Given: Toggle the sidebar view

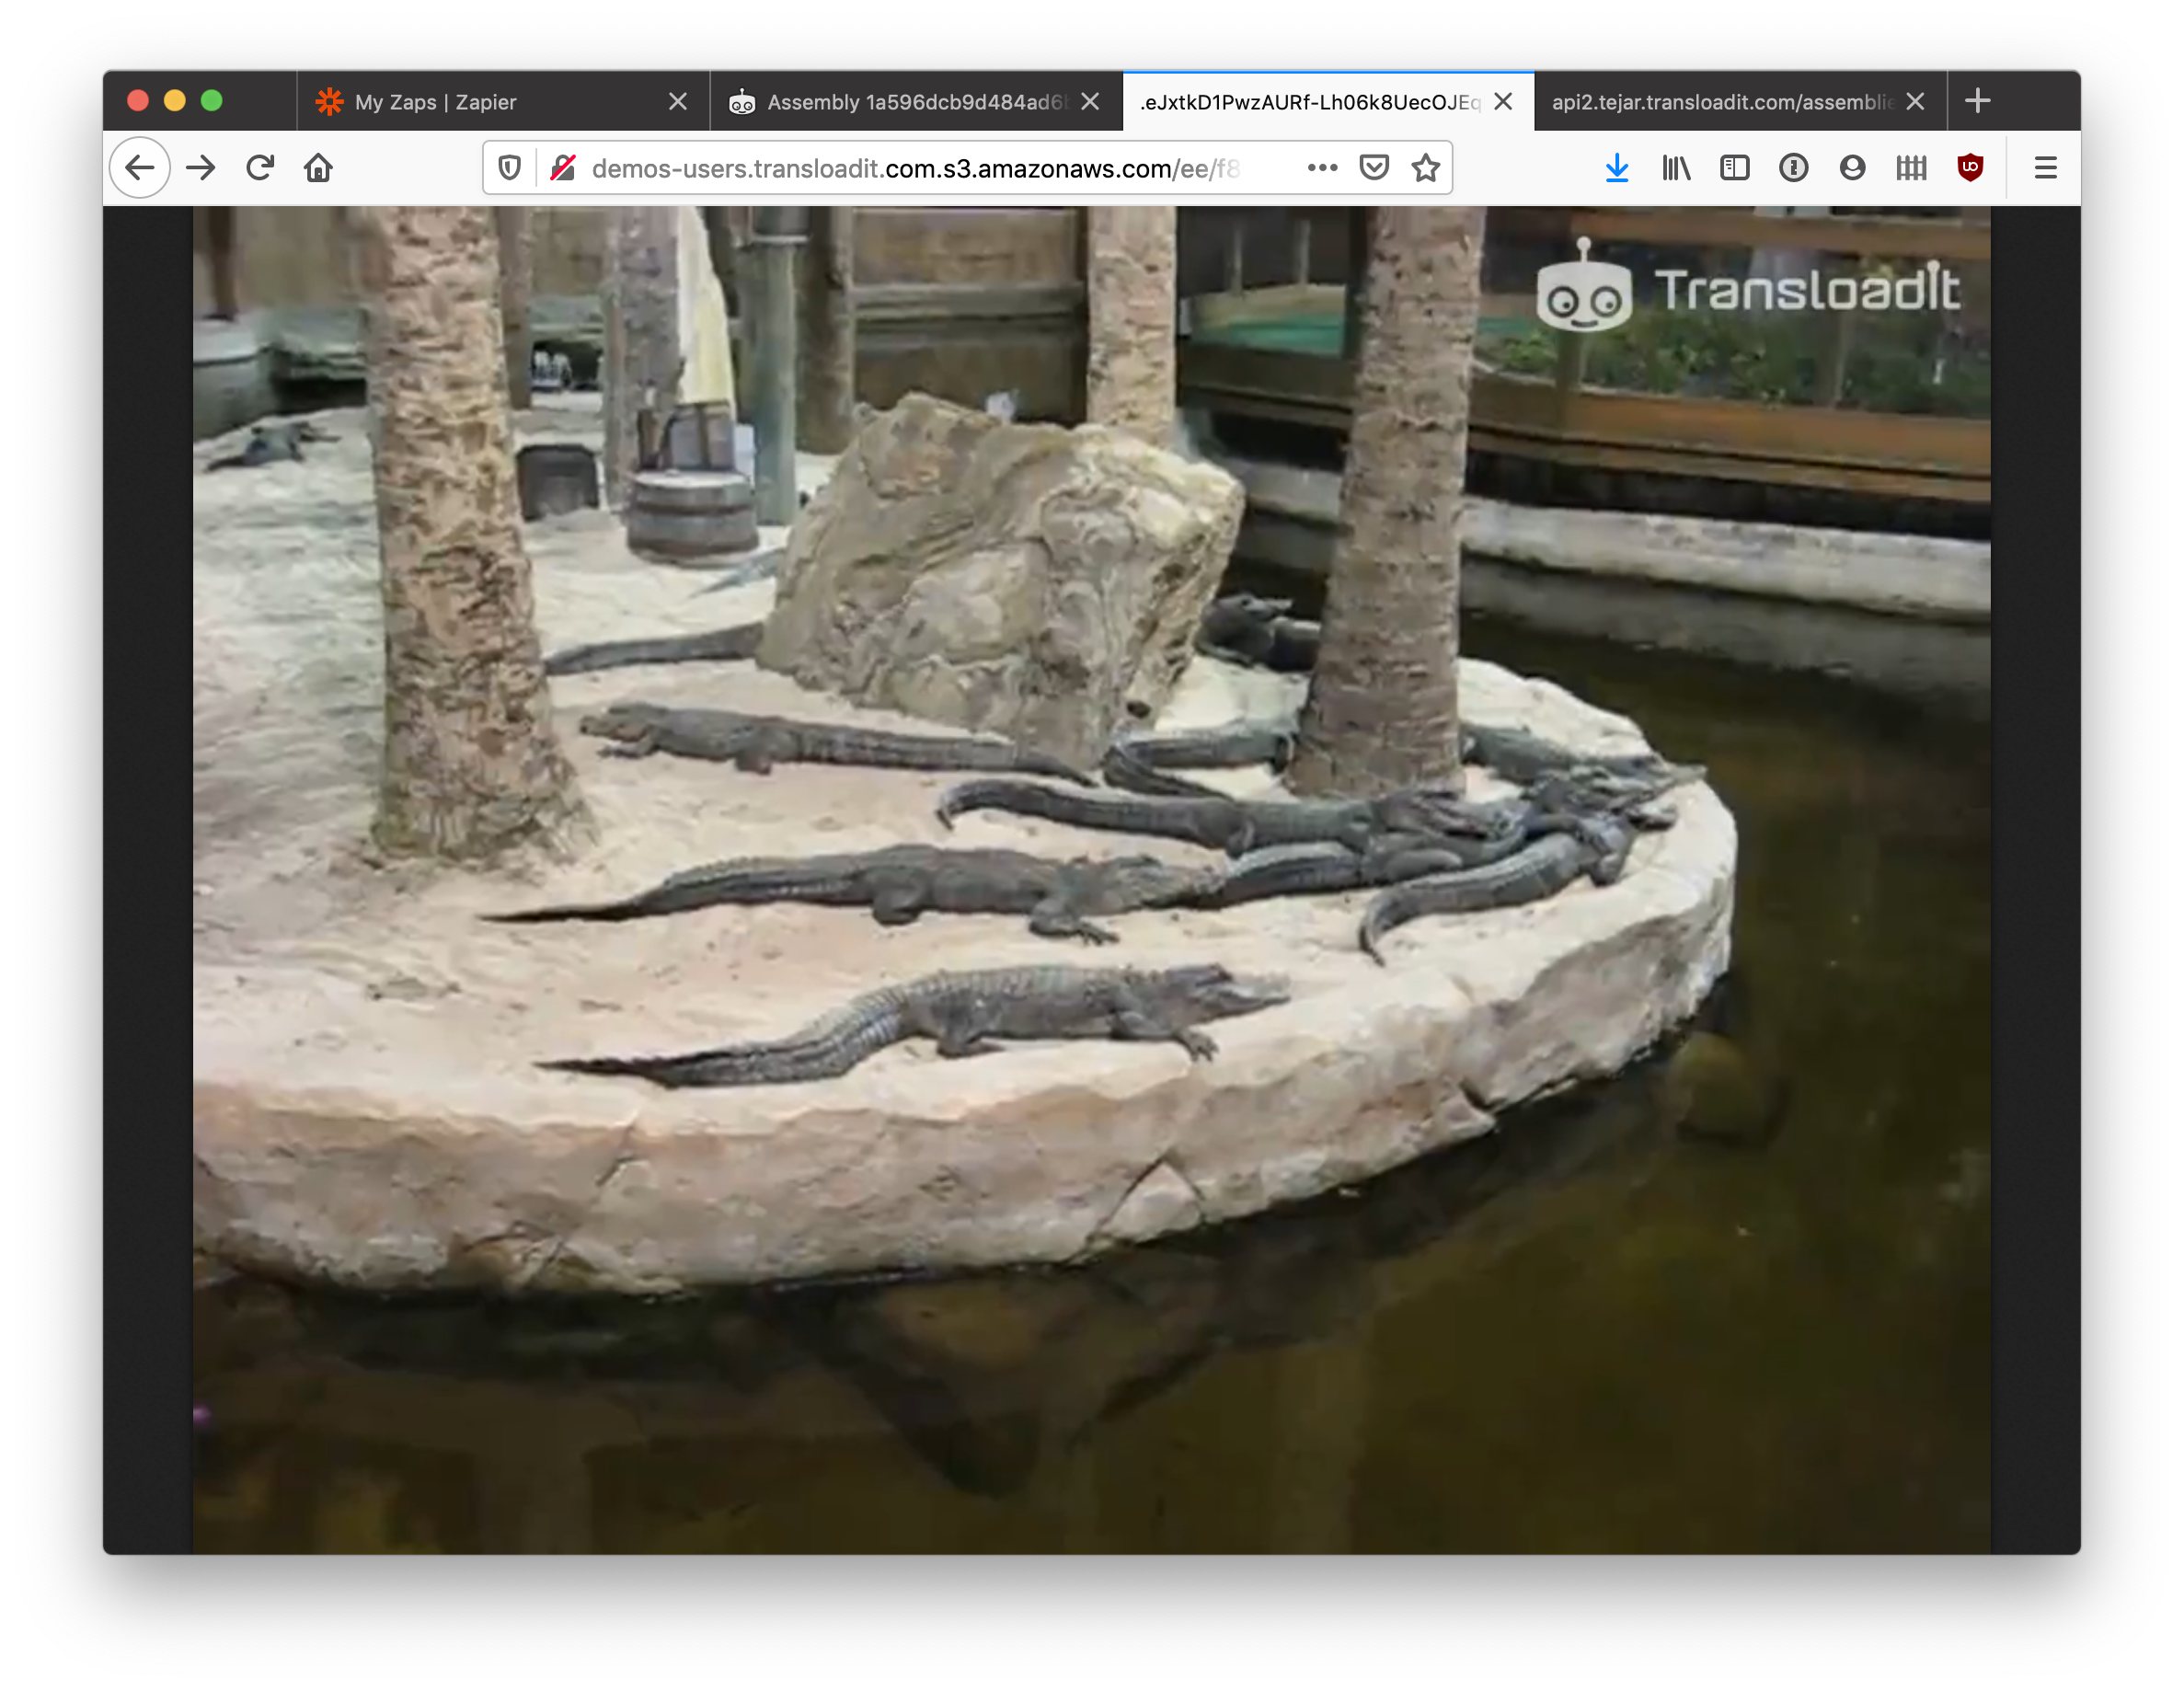Looking at the screenshot, I should click(1734, 168).
